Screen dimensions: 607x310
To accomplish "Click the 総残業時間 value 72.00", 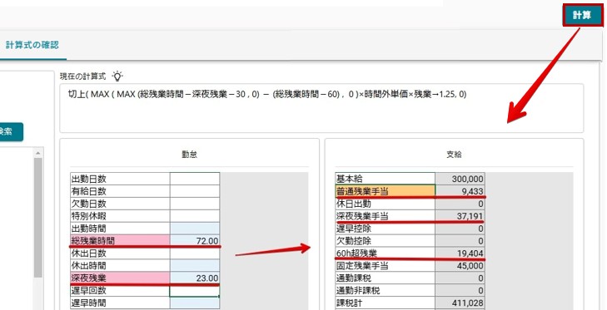I will tap(195, 240).
